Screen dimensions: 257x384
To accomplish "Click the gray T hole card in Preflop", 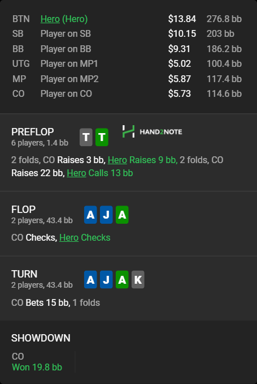I will coord(86,137).
